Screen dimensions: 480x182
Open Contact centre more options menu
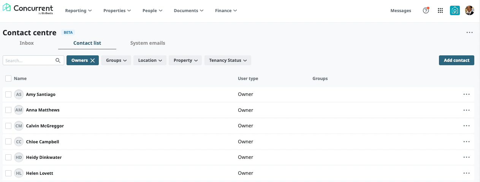coord(469,33)
